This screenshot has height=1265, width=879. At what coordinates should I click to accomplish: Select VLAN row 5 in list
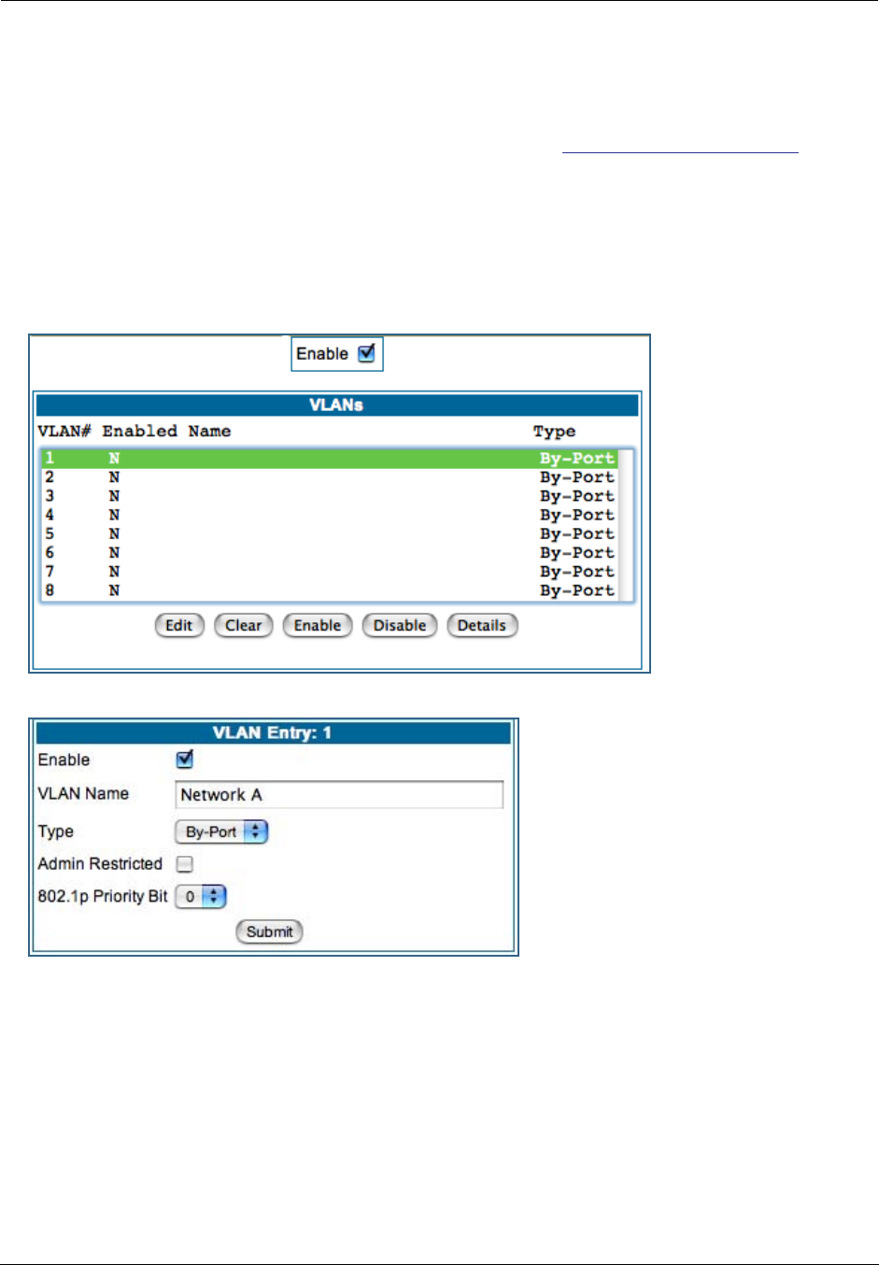(330, 533)
